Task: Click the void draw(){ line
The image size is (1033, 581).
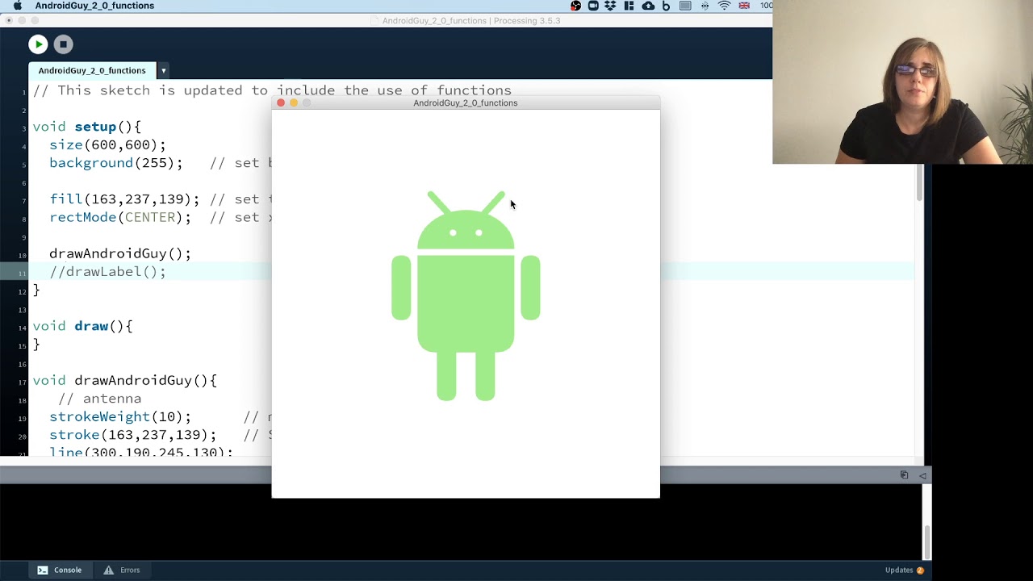Action: tap(82, 326)
